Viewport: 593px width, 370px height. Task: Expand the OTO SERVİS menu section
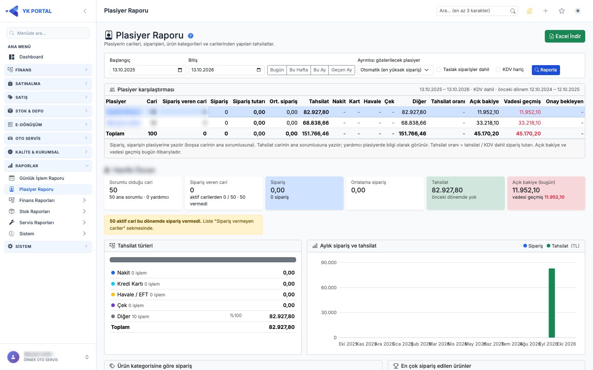click(48, 138)
